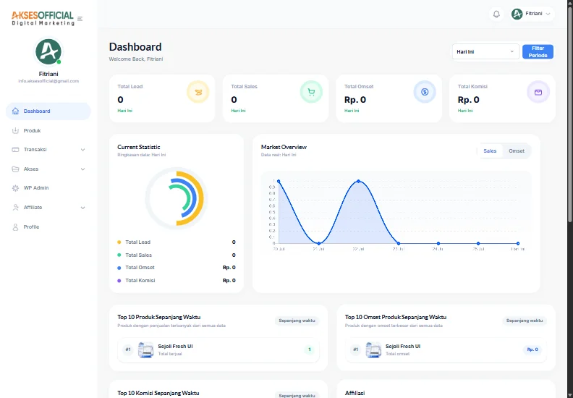This screenshot has height=398, width=573.
Task: Click the AksesOfficial logo link
Action: [x=43, y=18]
